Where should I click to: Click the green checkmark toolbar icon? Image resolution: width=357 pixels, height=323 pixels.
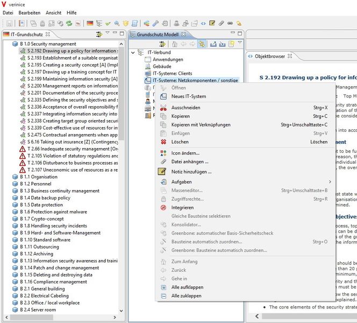click(x=108, y=23)
